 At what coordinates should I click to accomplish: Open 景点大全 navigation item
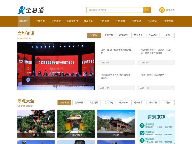(x=88, y=21)
